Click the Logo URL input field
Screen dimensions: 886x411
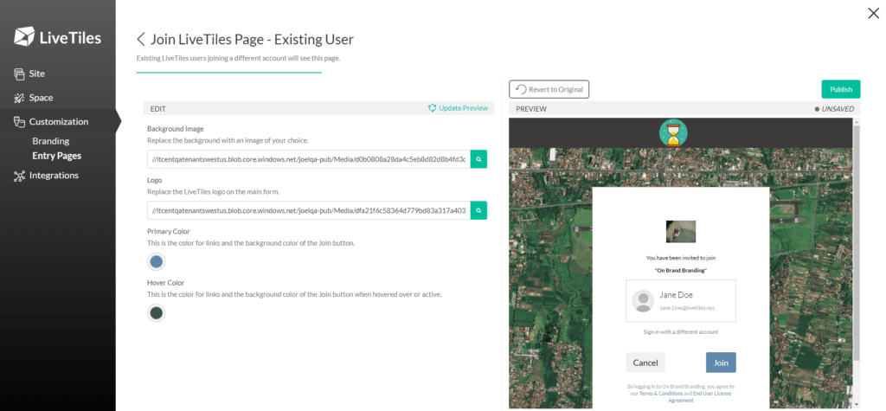(x=309, y=210)
